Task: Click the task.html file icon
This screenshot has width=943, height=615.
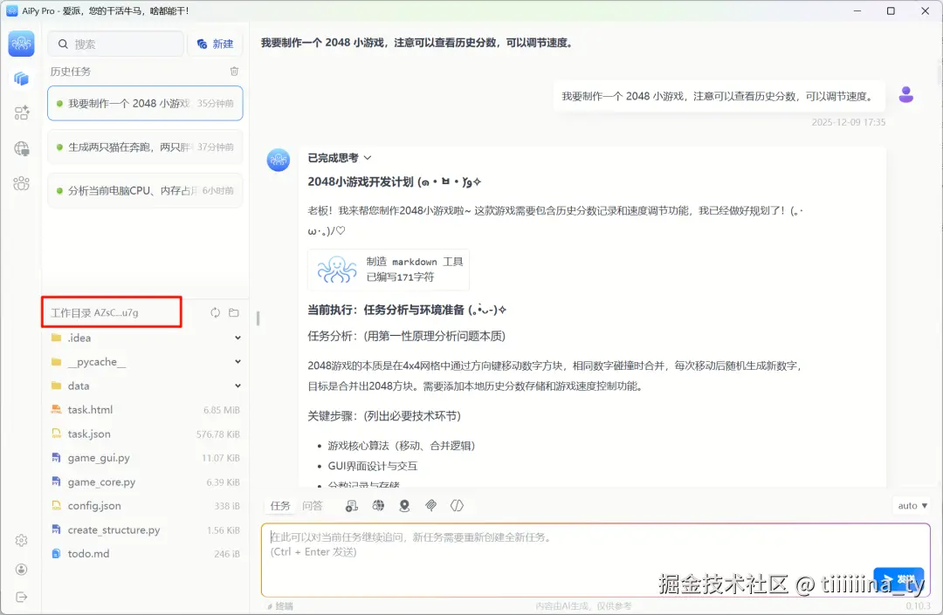Action: coord(56,410)
